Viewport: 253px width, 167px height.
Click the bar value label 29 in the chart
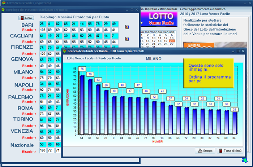tap(235, 110)
